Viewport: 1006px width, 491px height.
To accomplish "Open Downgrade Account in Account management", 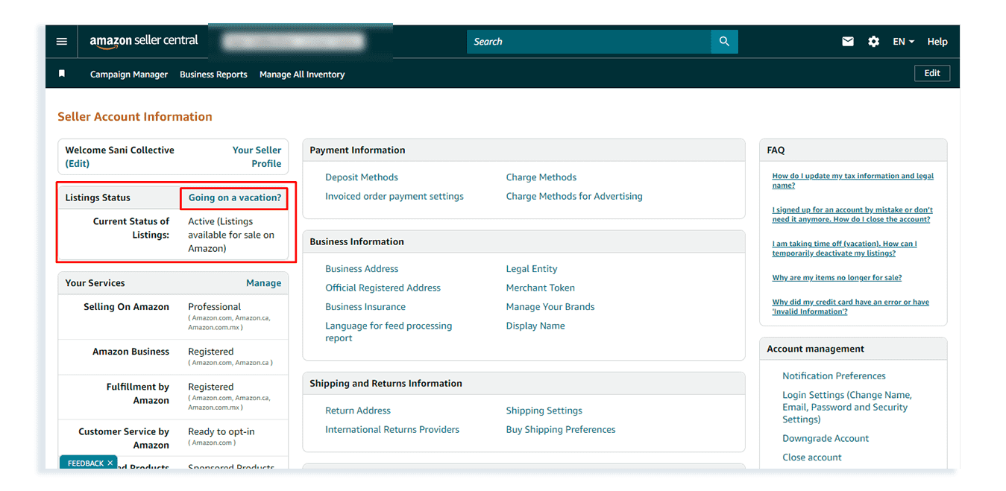I will [x=825, y=438].
